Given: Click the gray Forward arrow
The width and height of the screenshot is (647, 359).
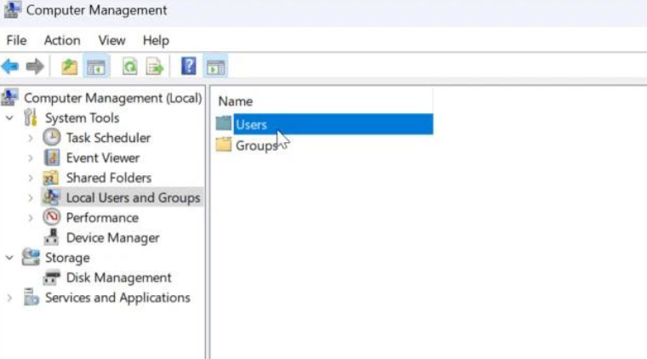Looking at the screenshot, I should tap(35, 66).
